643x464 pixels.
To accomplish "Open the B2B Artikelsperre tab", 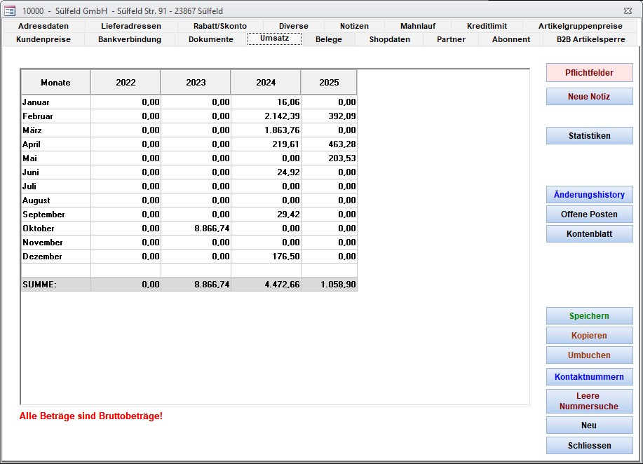I will (590, 39).
